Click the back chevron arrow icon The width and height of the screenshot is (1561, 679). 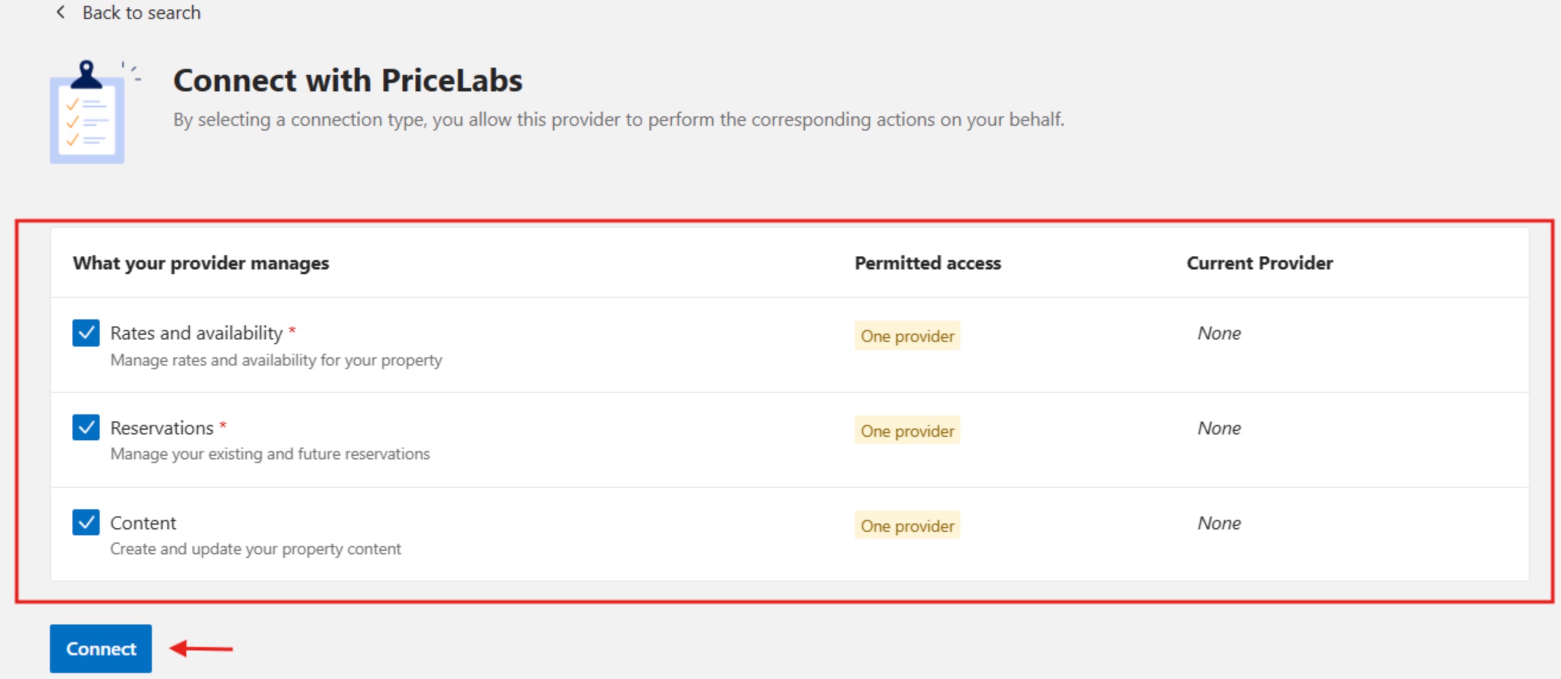(60, 12)
